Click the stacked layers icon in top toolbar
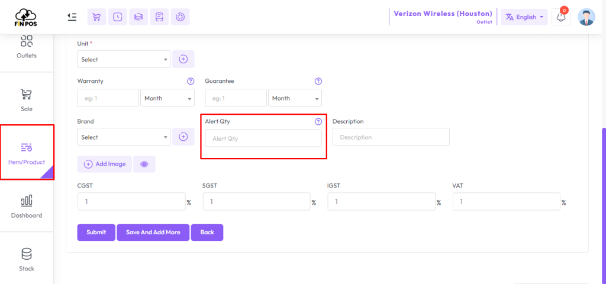The image size is (606, 284). (x=138, y=17)
